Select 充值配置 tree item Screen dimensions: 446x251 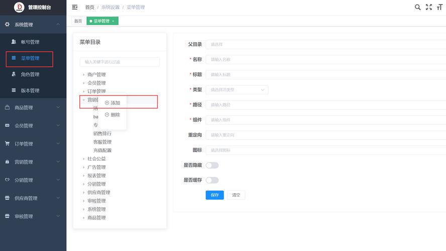click(102, 151)
